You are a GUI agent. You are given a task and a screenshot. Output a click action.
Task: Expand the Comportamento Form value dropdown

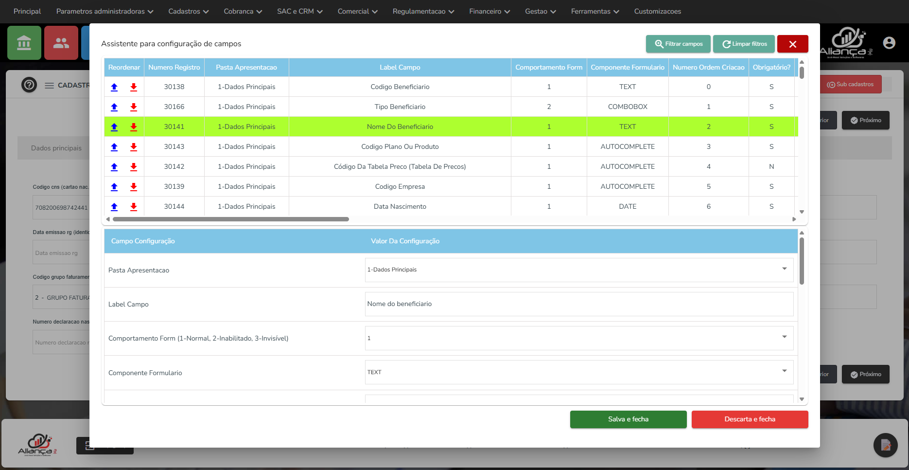pos(579,338)
